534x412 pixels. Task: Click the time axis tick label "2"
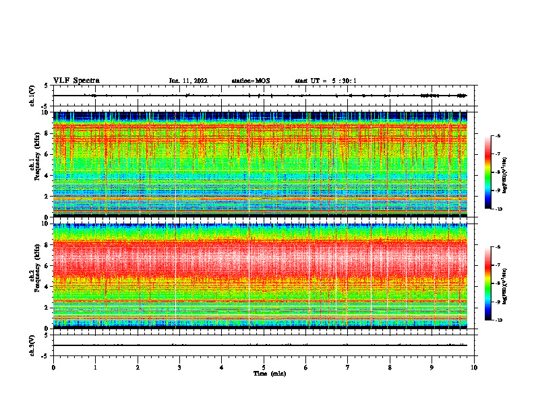[x=138, y=368]
